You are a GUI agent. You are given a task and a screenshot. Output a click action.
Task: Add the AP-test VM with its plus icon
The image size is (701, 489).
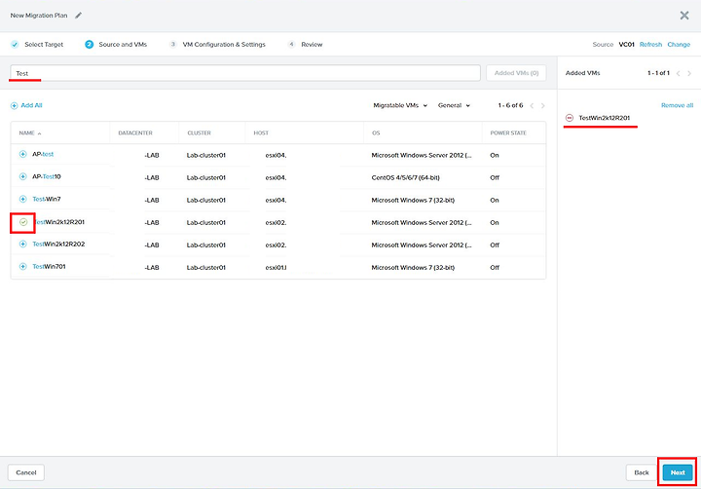[22, 154]
